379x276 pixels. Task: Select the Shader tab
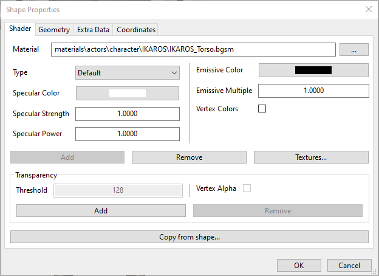point(20,29)
